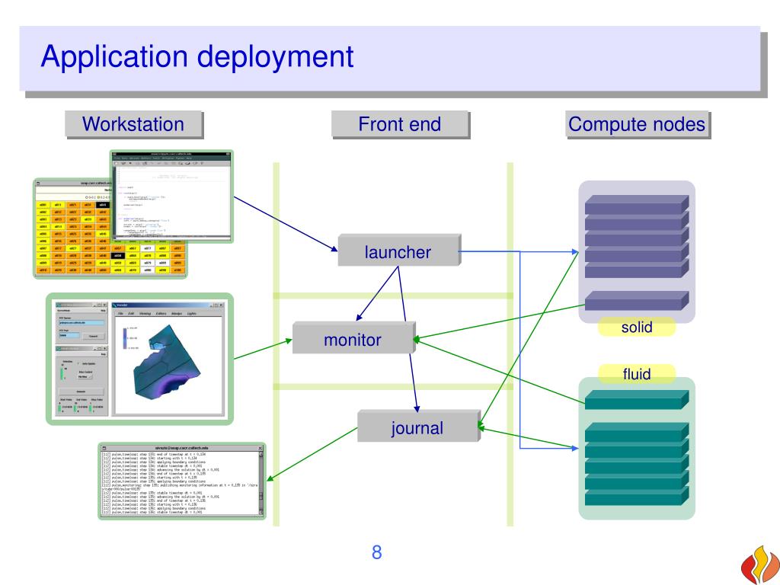Click the single purple node above the solid label

tap(637, 301)
